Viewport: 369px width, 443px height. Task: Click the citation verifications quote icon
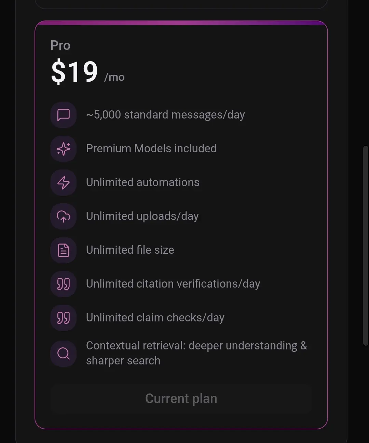pos(63,284)
